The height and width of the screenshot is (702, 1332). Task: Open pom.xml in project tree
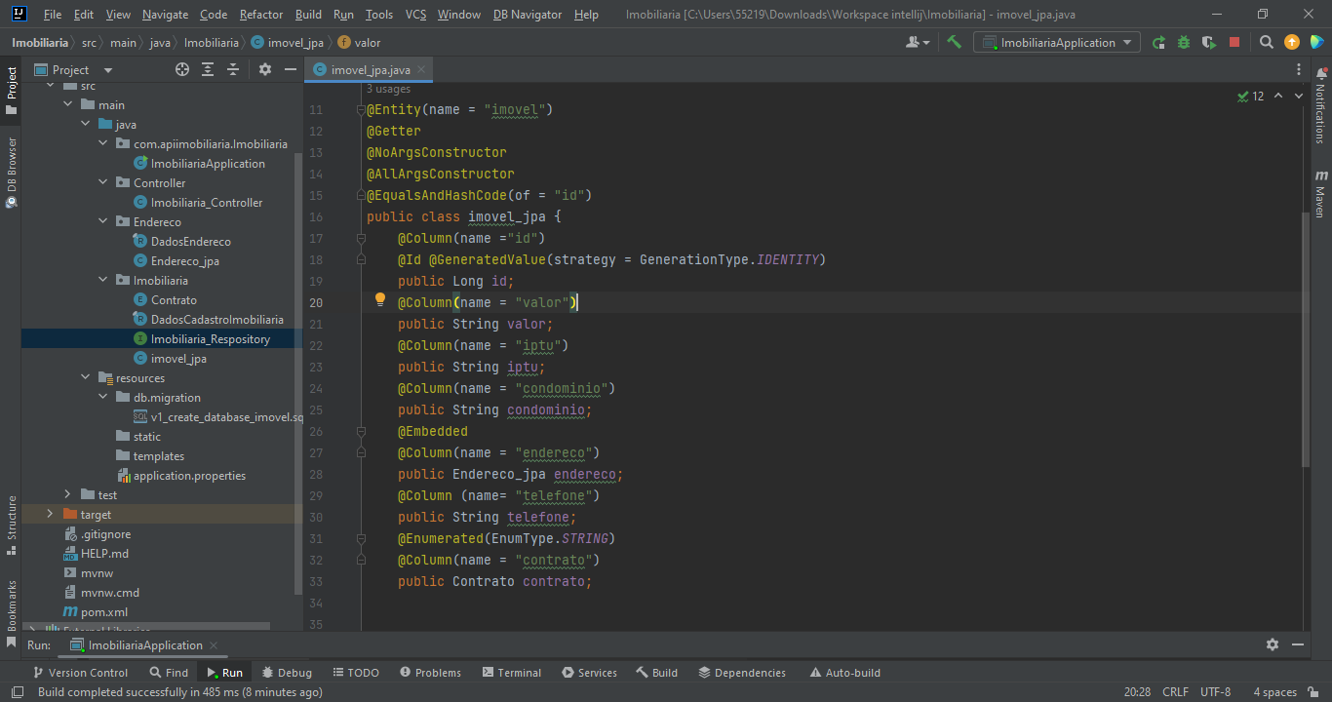click(96, 612)
